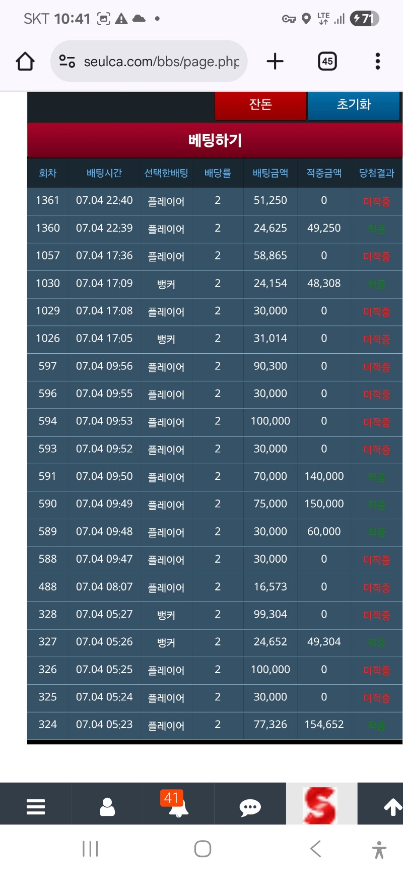Screen dimensions: 403x875
Task: Click bet amount 99,304
Action: click(271, 615)
